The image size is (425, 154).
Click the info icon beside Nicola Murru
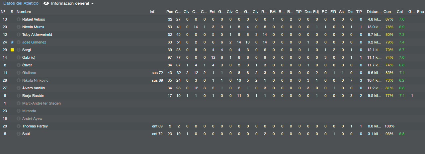pyautogui.click(x=19, y=27)
